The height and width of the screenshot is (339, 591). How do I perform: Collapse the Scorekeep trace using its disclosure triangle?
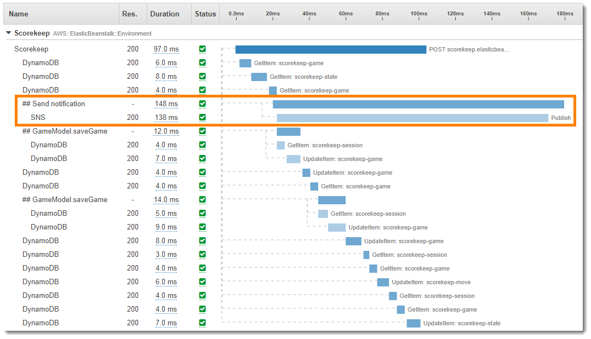coord(8,33)
